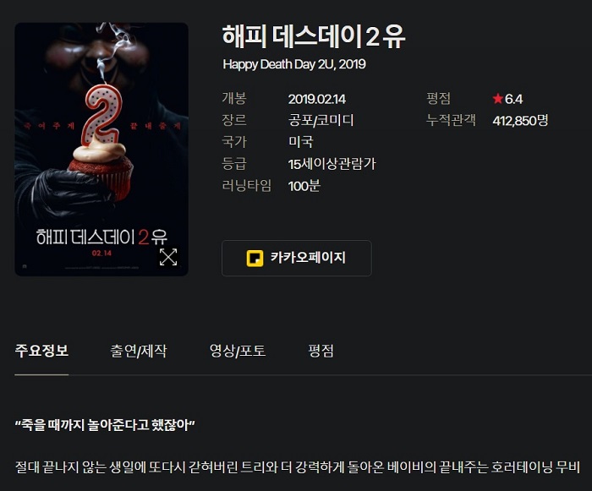Click the synopsis paragraph starting with 절대 끝나지
The width and height of the screenshot is (592, 491).
click(x=297, y=467)
